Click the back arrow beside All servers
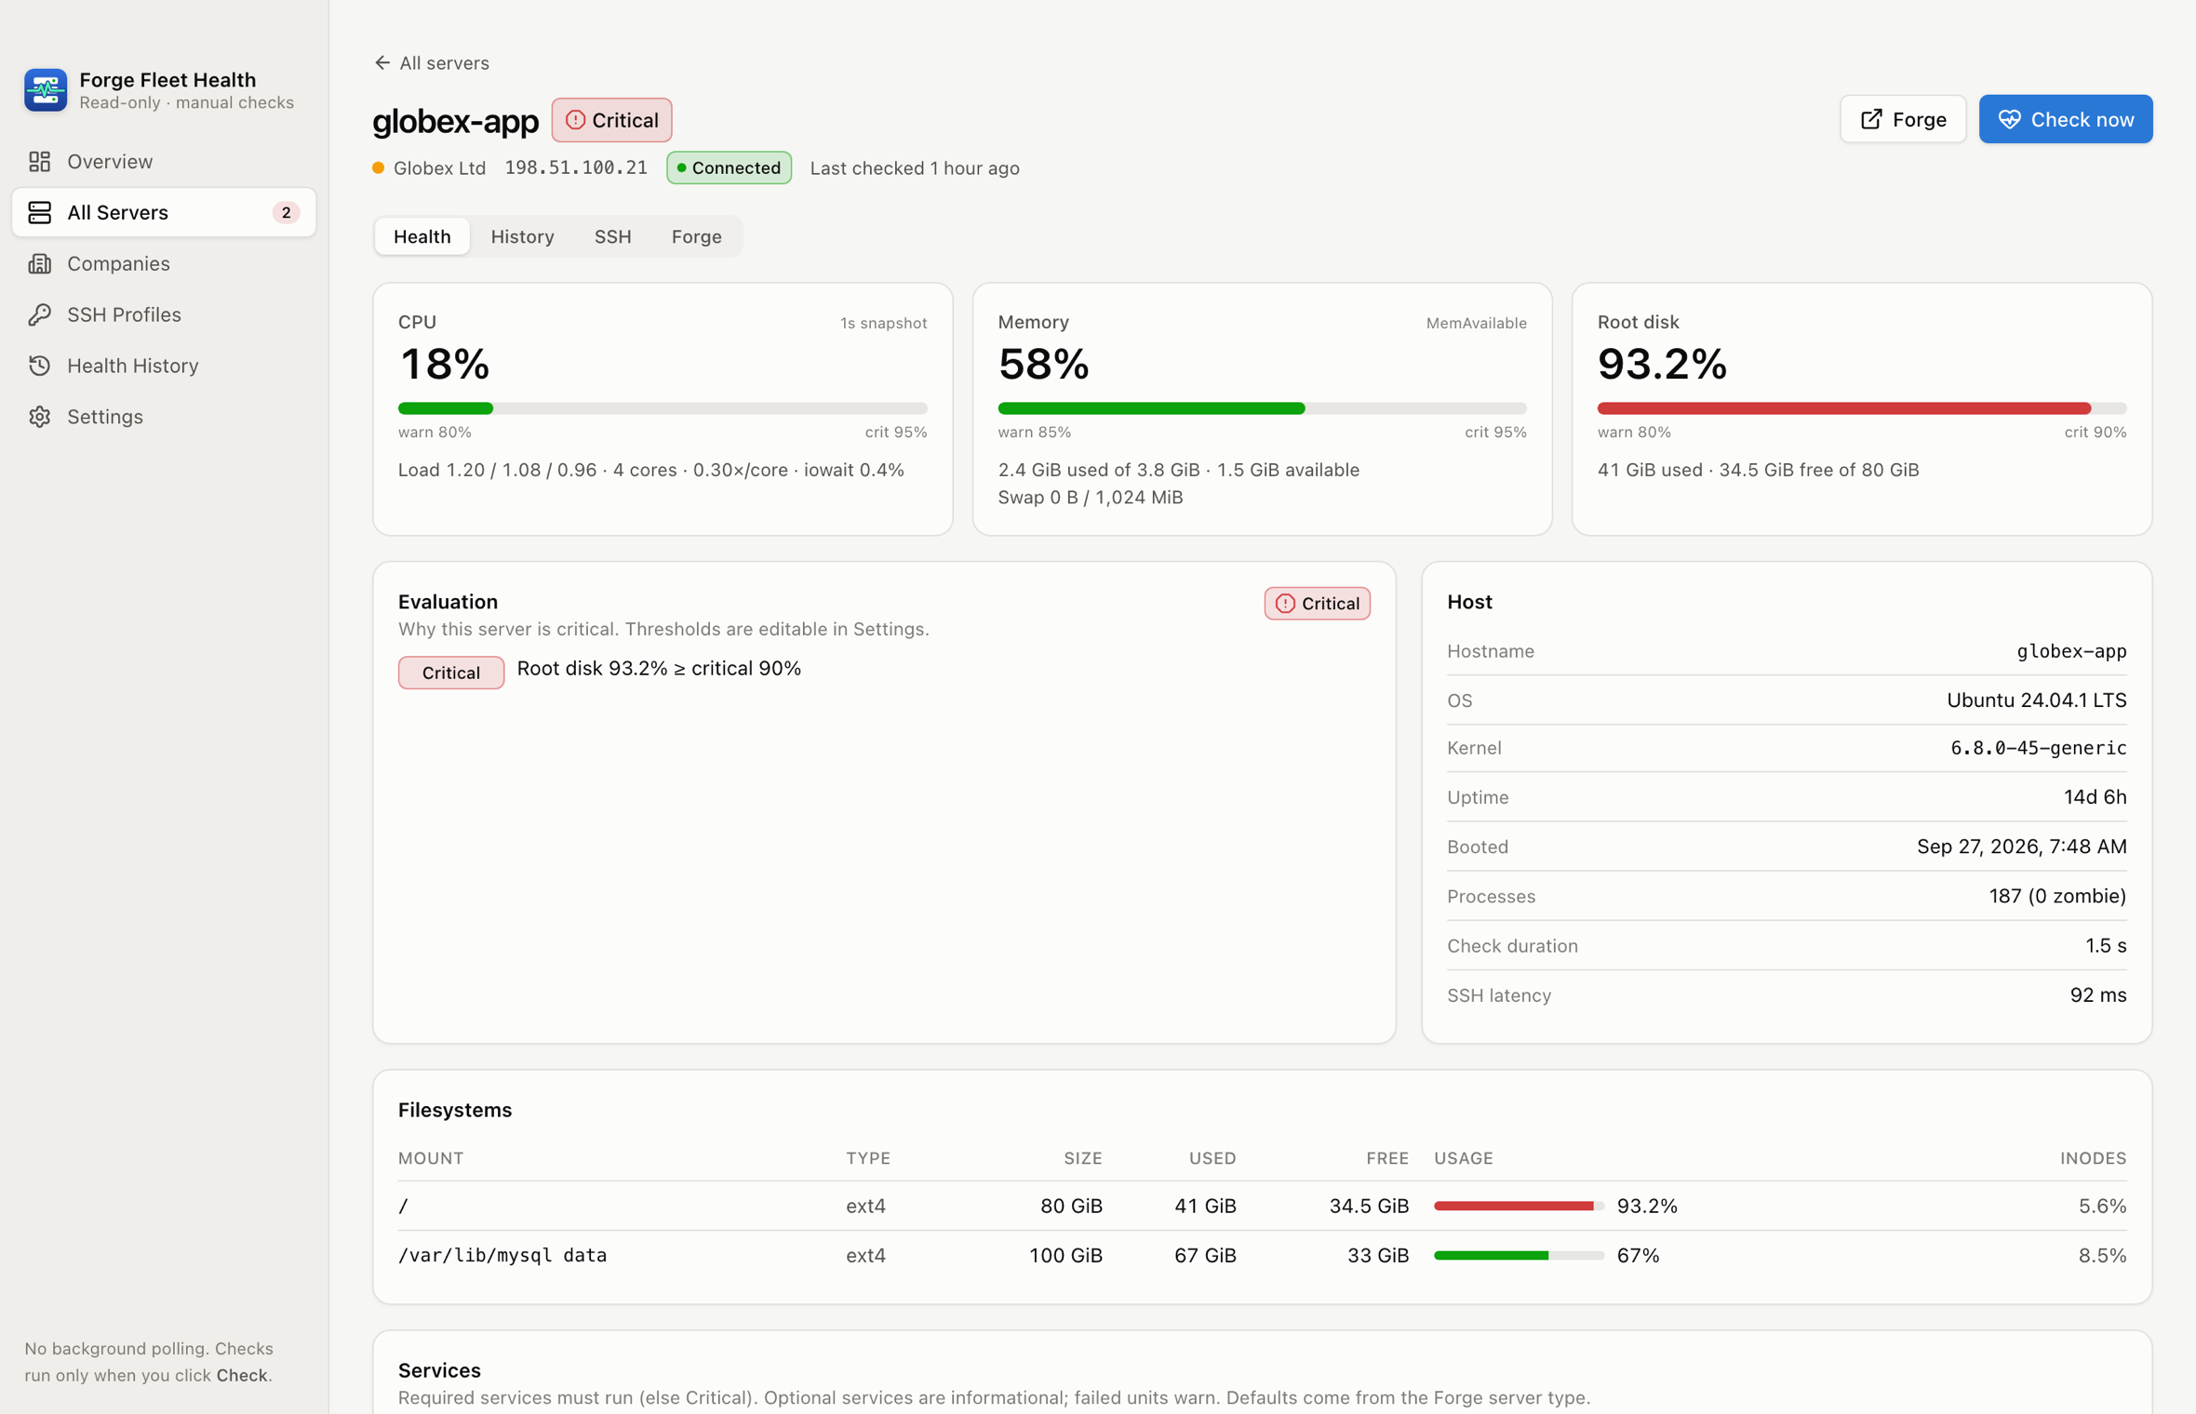Screen dimensions: 2196x1414 [382, 63]
